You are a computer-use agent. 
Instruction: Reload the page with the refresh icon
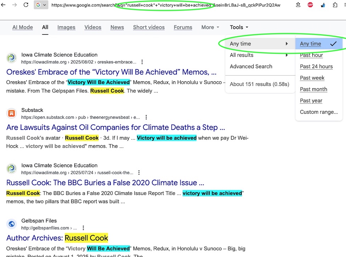click(26, 5)
